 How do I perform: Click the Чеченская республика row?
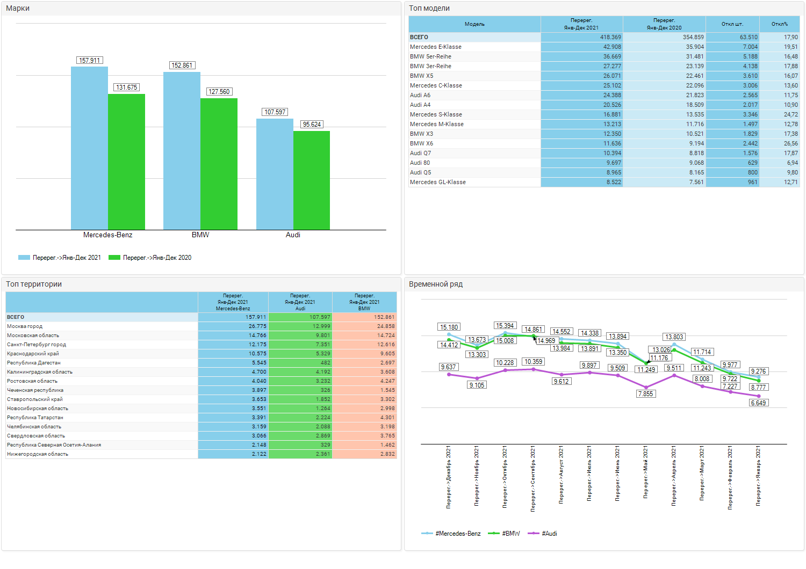201,390
